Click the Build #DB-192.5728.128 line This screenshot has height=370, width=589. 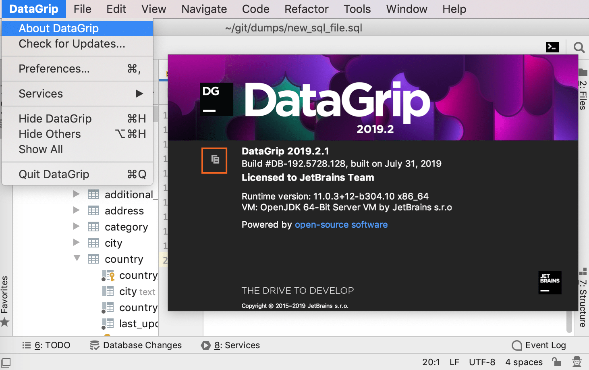342,164
